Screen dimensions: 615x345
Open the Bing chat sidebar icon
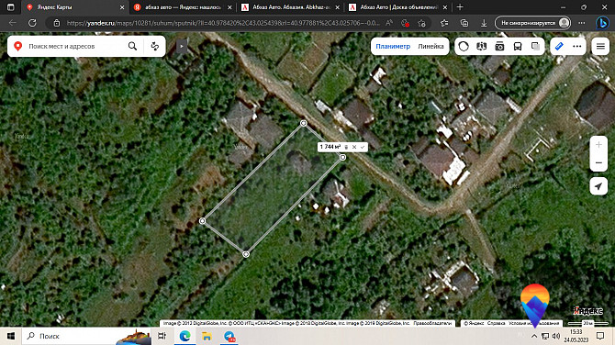pyautogui.click(x=602, y=23)
